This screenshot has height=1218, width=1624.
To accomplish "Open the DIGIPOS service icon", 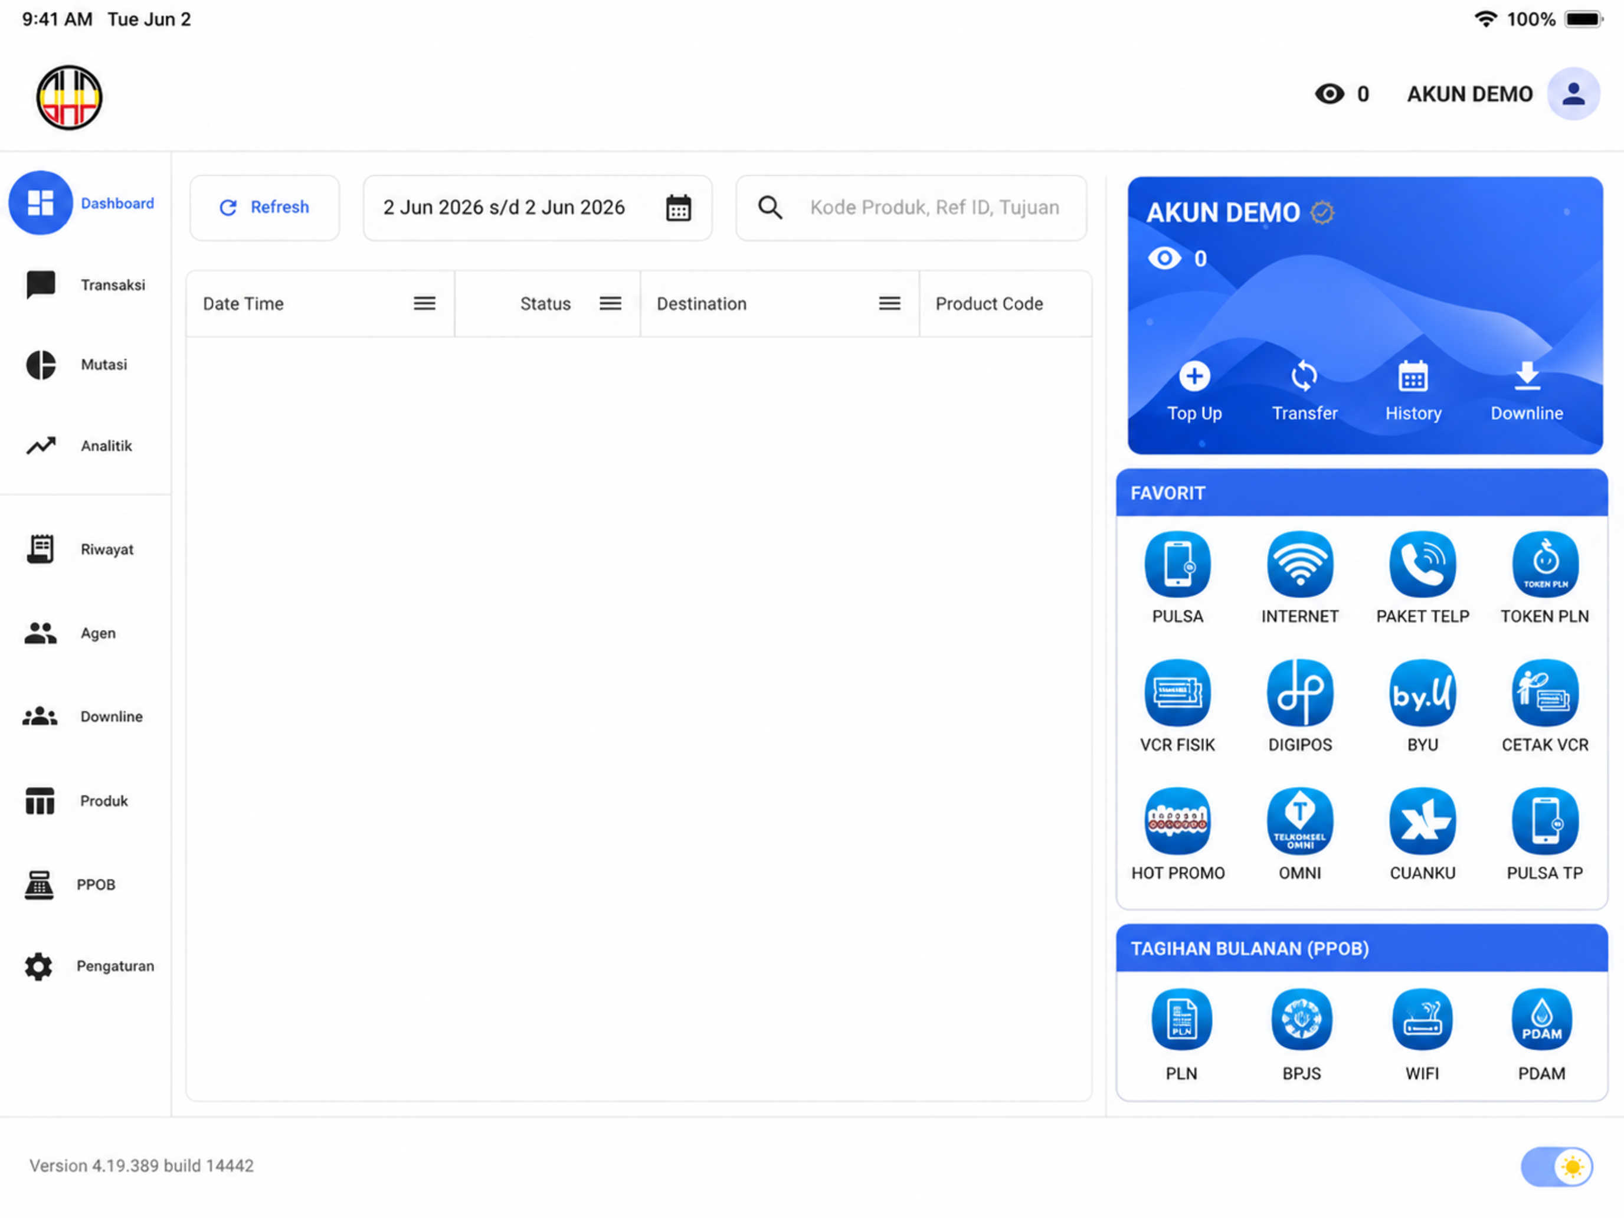I will point(1299,692).
